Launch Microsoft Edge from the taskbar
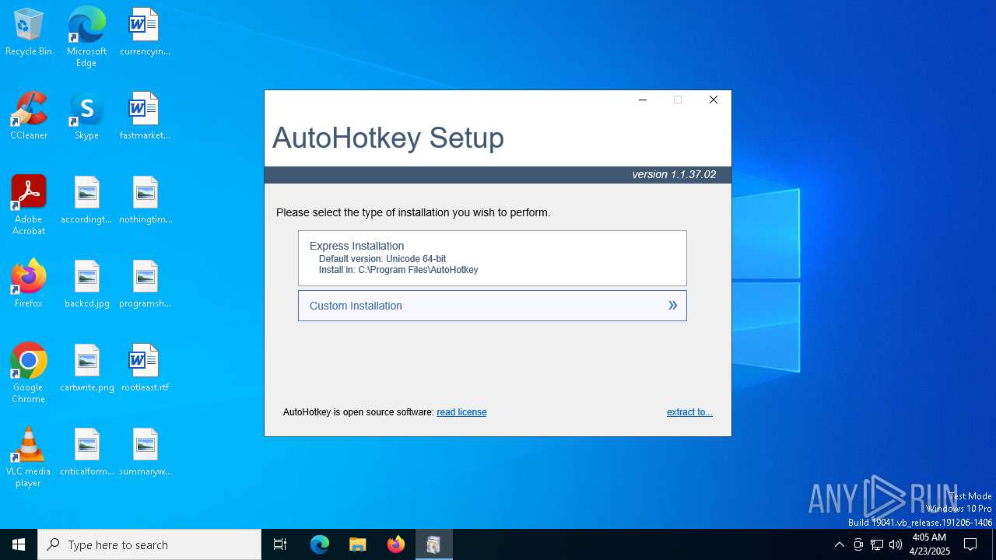 320,544
